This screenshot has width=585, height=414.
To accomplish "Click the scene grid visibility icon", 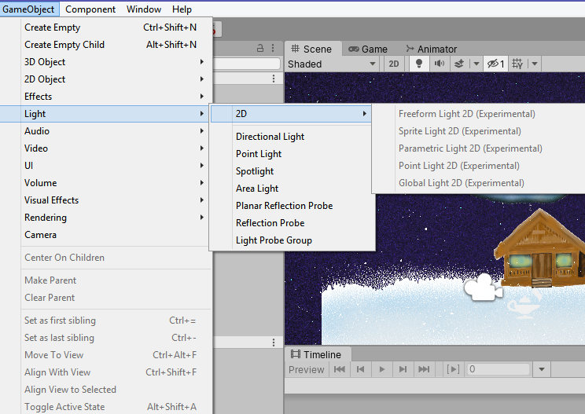I will pos(517,64).
